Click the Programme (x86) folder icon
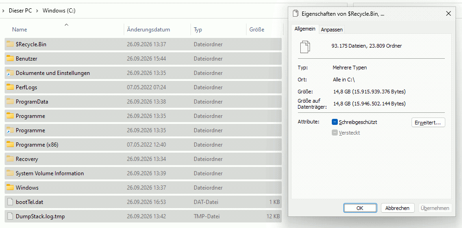The image size is (462, 228). [x=10, y=144]
